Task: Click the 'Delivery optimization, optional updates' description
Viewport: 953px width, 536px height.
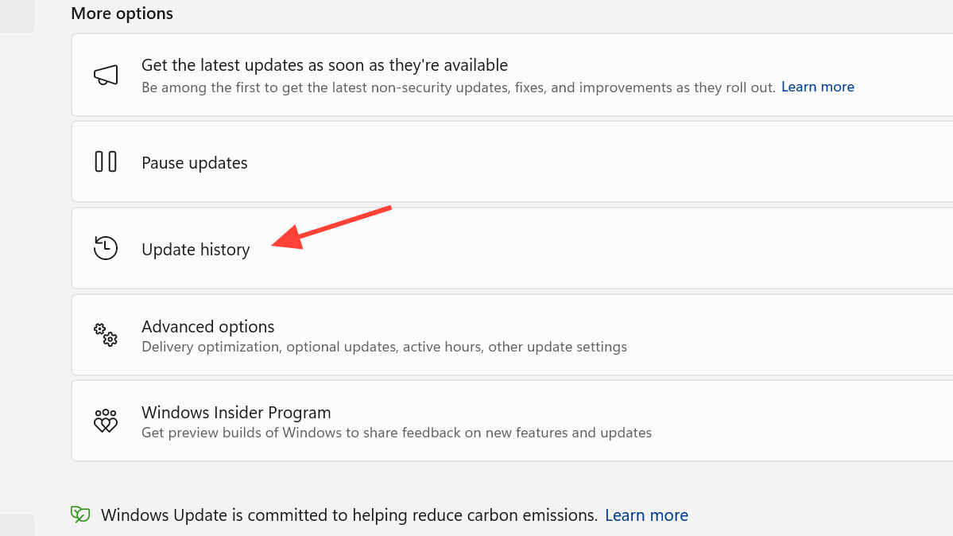Action: (x=384, y=347)
